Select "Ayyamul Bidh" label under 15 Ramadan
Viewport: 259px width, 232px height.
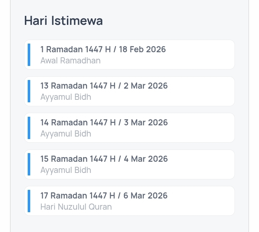[x=66, y=170]
